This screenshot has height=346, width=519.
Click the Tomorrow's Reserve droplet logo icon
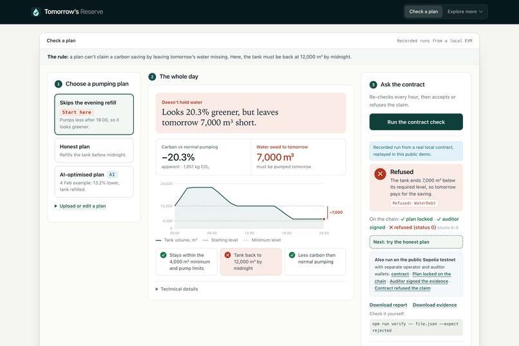[x=36, y=12]
